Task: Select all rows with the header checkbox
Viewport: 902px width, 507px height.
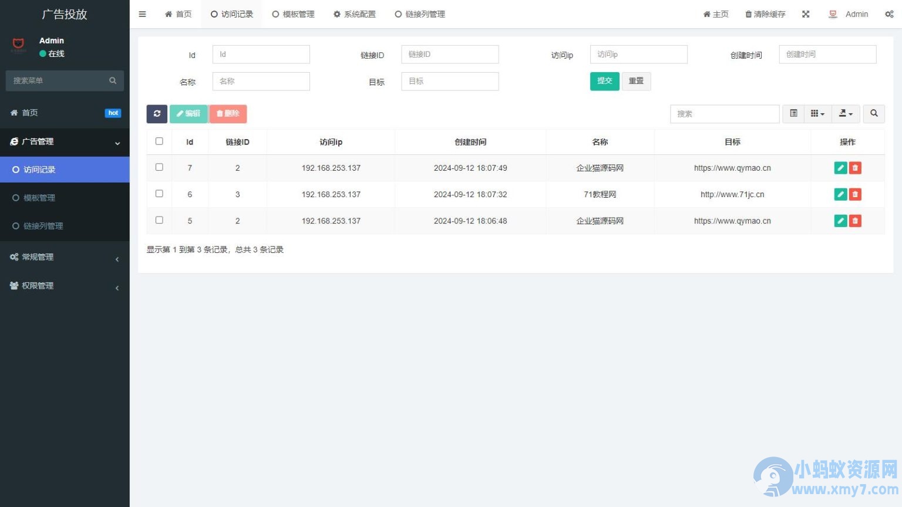Action: tap(159, 141)
